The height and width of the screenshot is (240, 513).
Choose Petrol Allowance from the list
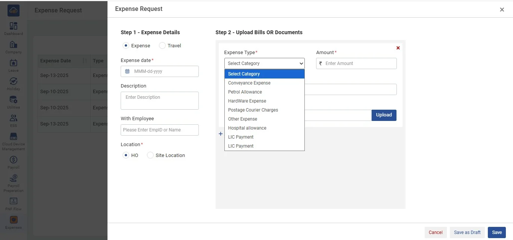pyautogui.click(x=245, y=92)
